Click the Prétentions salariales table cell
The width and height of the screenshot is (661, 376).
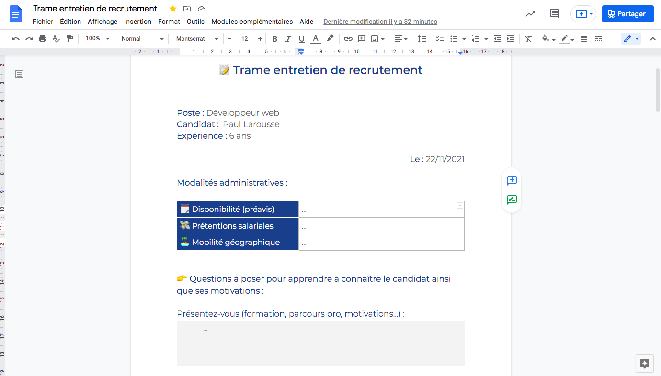tap(238, 226)
